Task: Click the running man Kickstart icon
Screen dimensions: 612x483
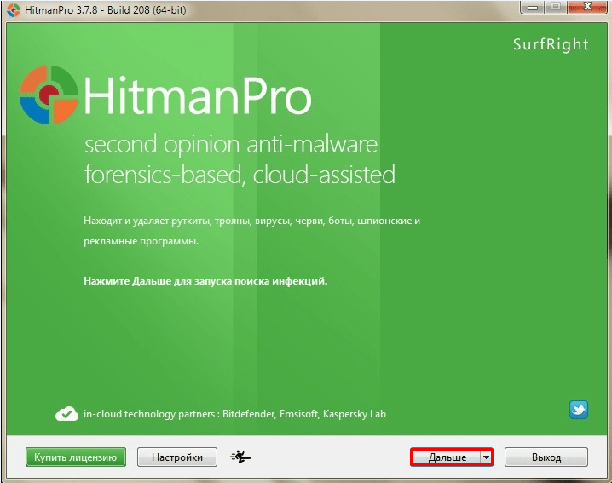Action: [241, 457]
